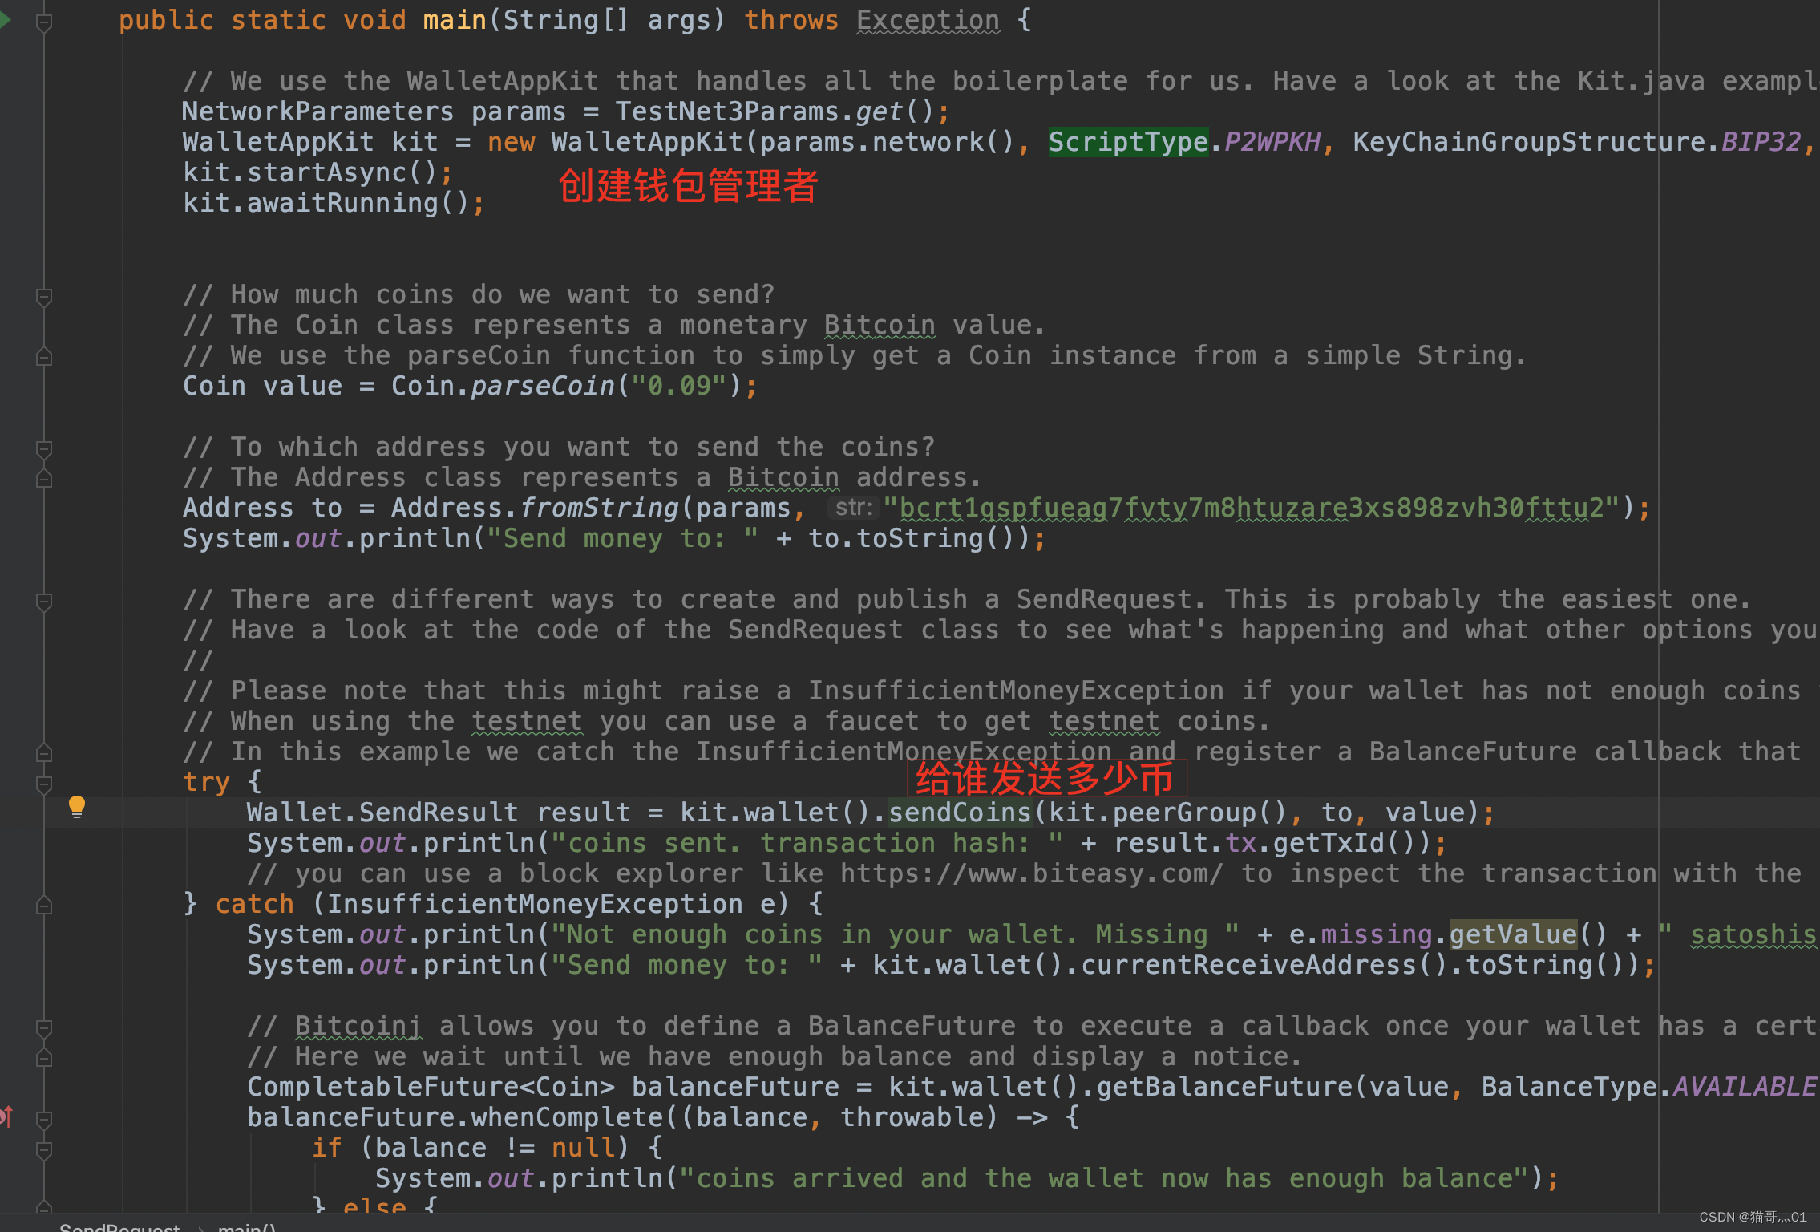Click the yellow lightbulb intention icon
This screenshot has width=1820, height=1232.
[76, 806]
